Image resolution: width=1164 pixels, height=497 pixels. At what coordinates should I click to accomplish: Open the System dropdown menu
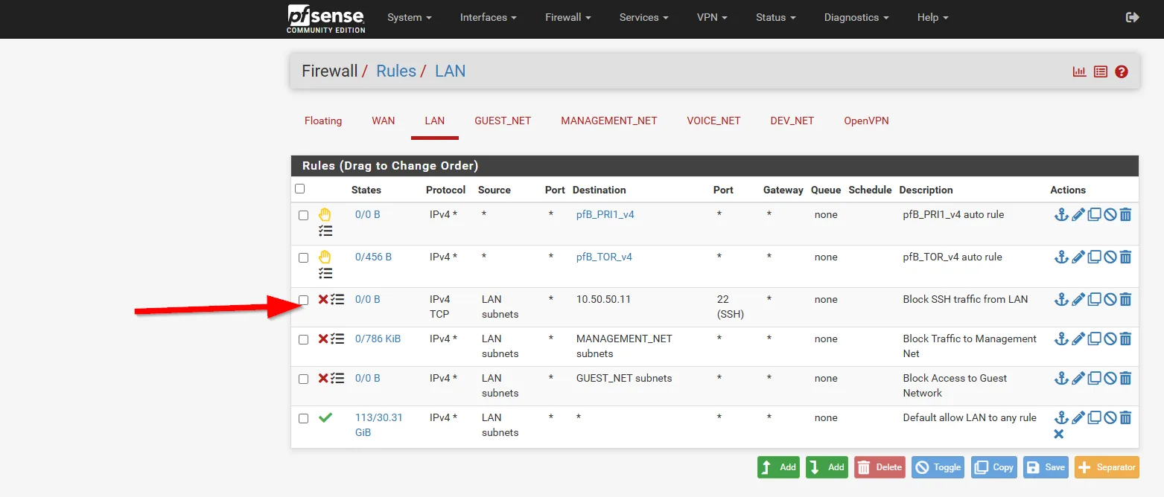point(410,17)
